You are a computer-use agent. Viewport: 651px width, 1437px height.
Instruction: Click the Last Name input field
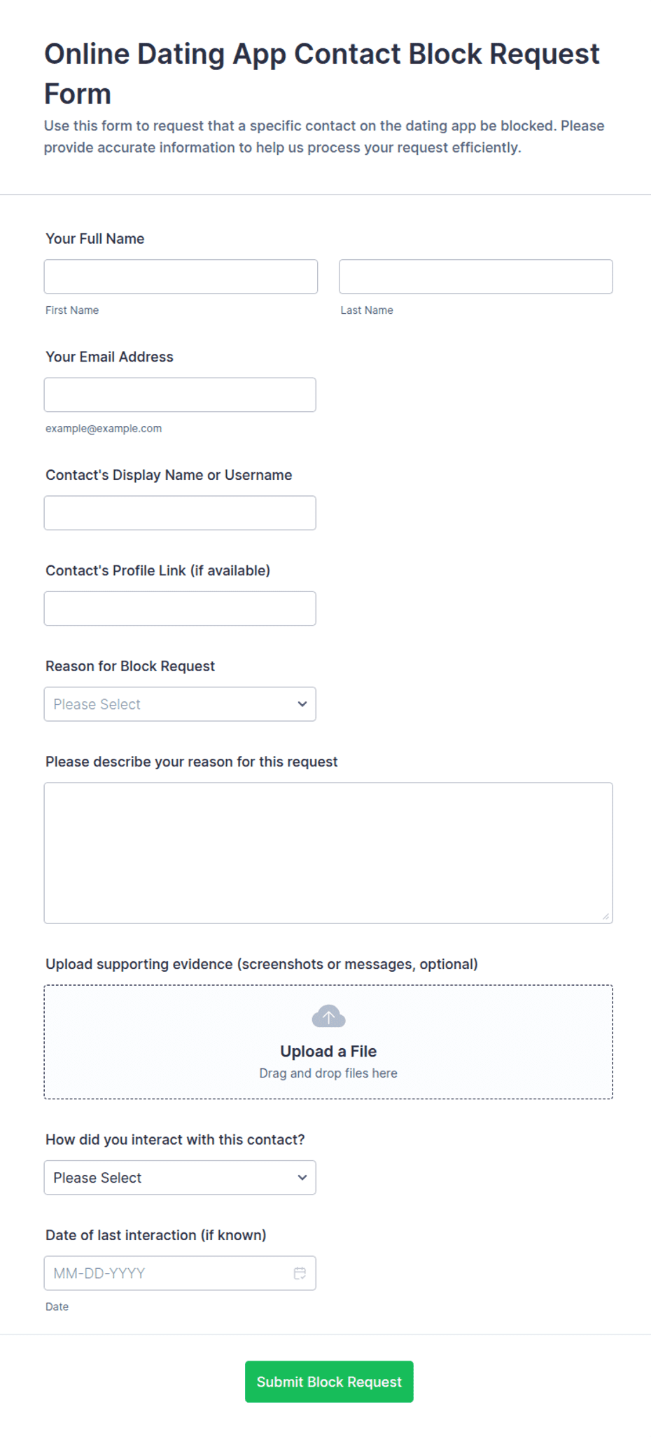click(476, 277)
